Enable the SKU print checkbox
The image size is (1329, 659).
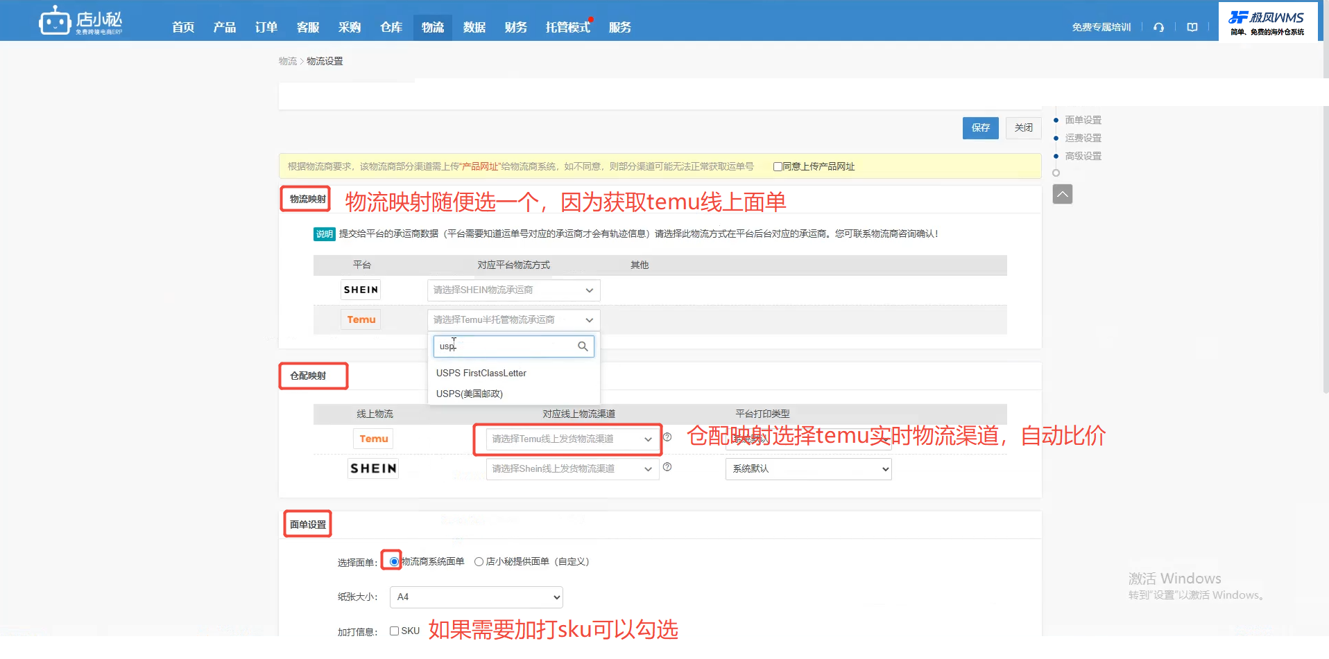click(x=394, y=631)
